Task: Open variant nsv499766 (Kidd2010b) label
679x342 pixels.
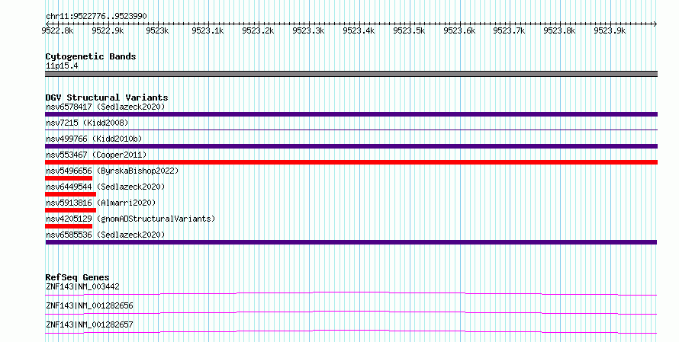Action: coord(94,139)
